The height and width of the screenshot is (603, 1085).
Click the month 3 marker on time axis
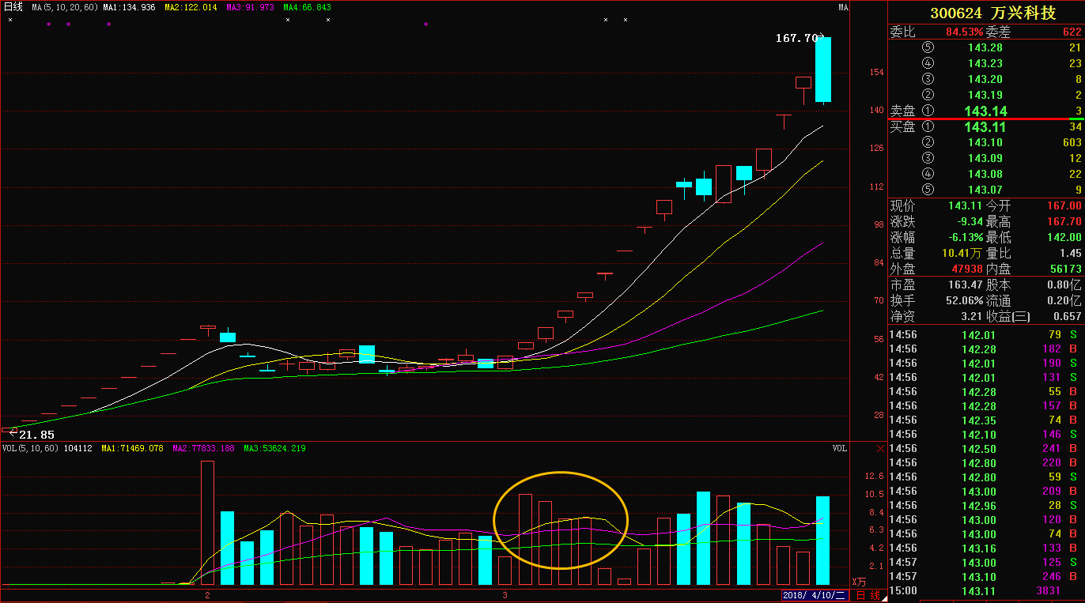pyautogui.click(x=505, y=594)
